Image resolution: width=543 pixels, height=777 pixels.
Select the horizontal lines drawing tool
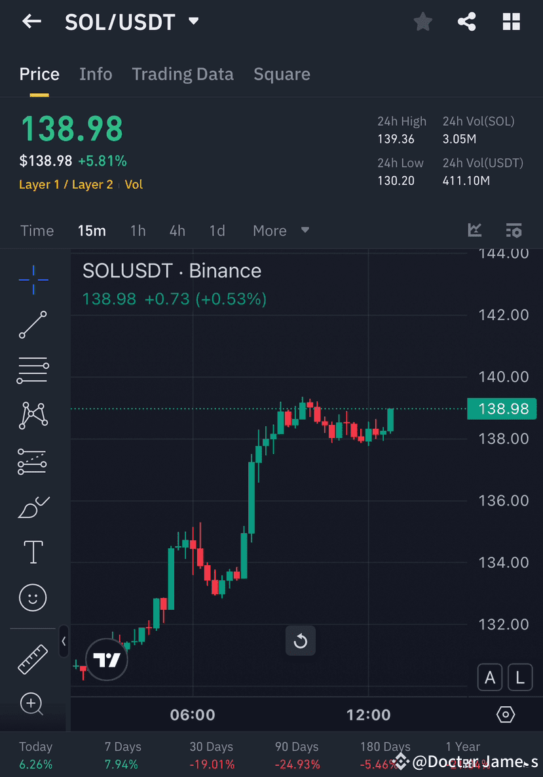click(x=33, y=370)
